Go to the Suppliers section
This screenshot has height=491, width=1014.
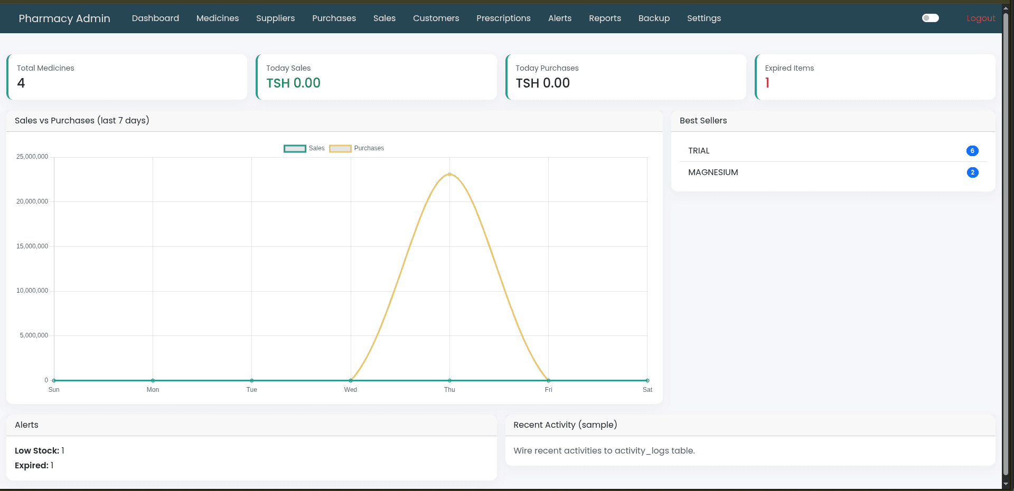[x=275, y=18]
